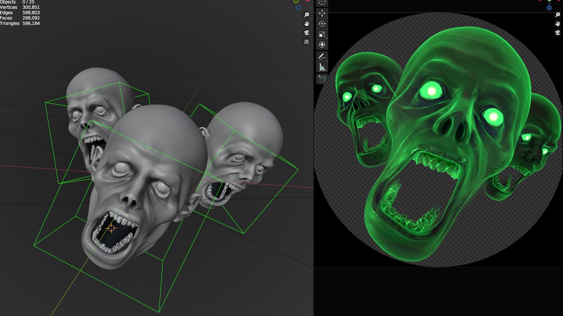This screenshot has height=316, width=563.
Task: Click blue Z axis gizmo, left viewport
Action: [298, 8]
